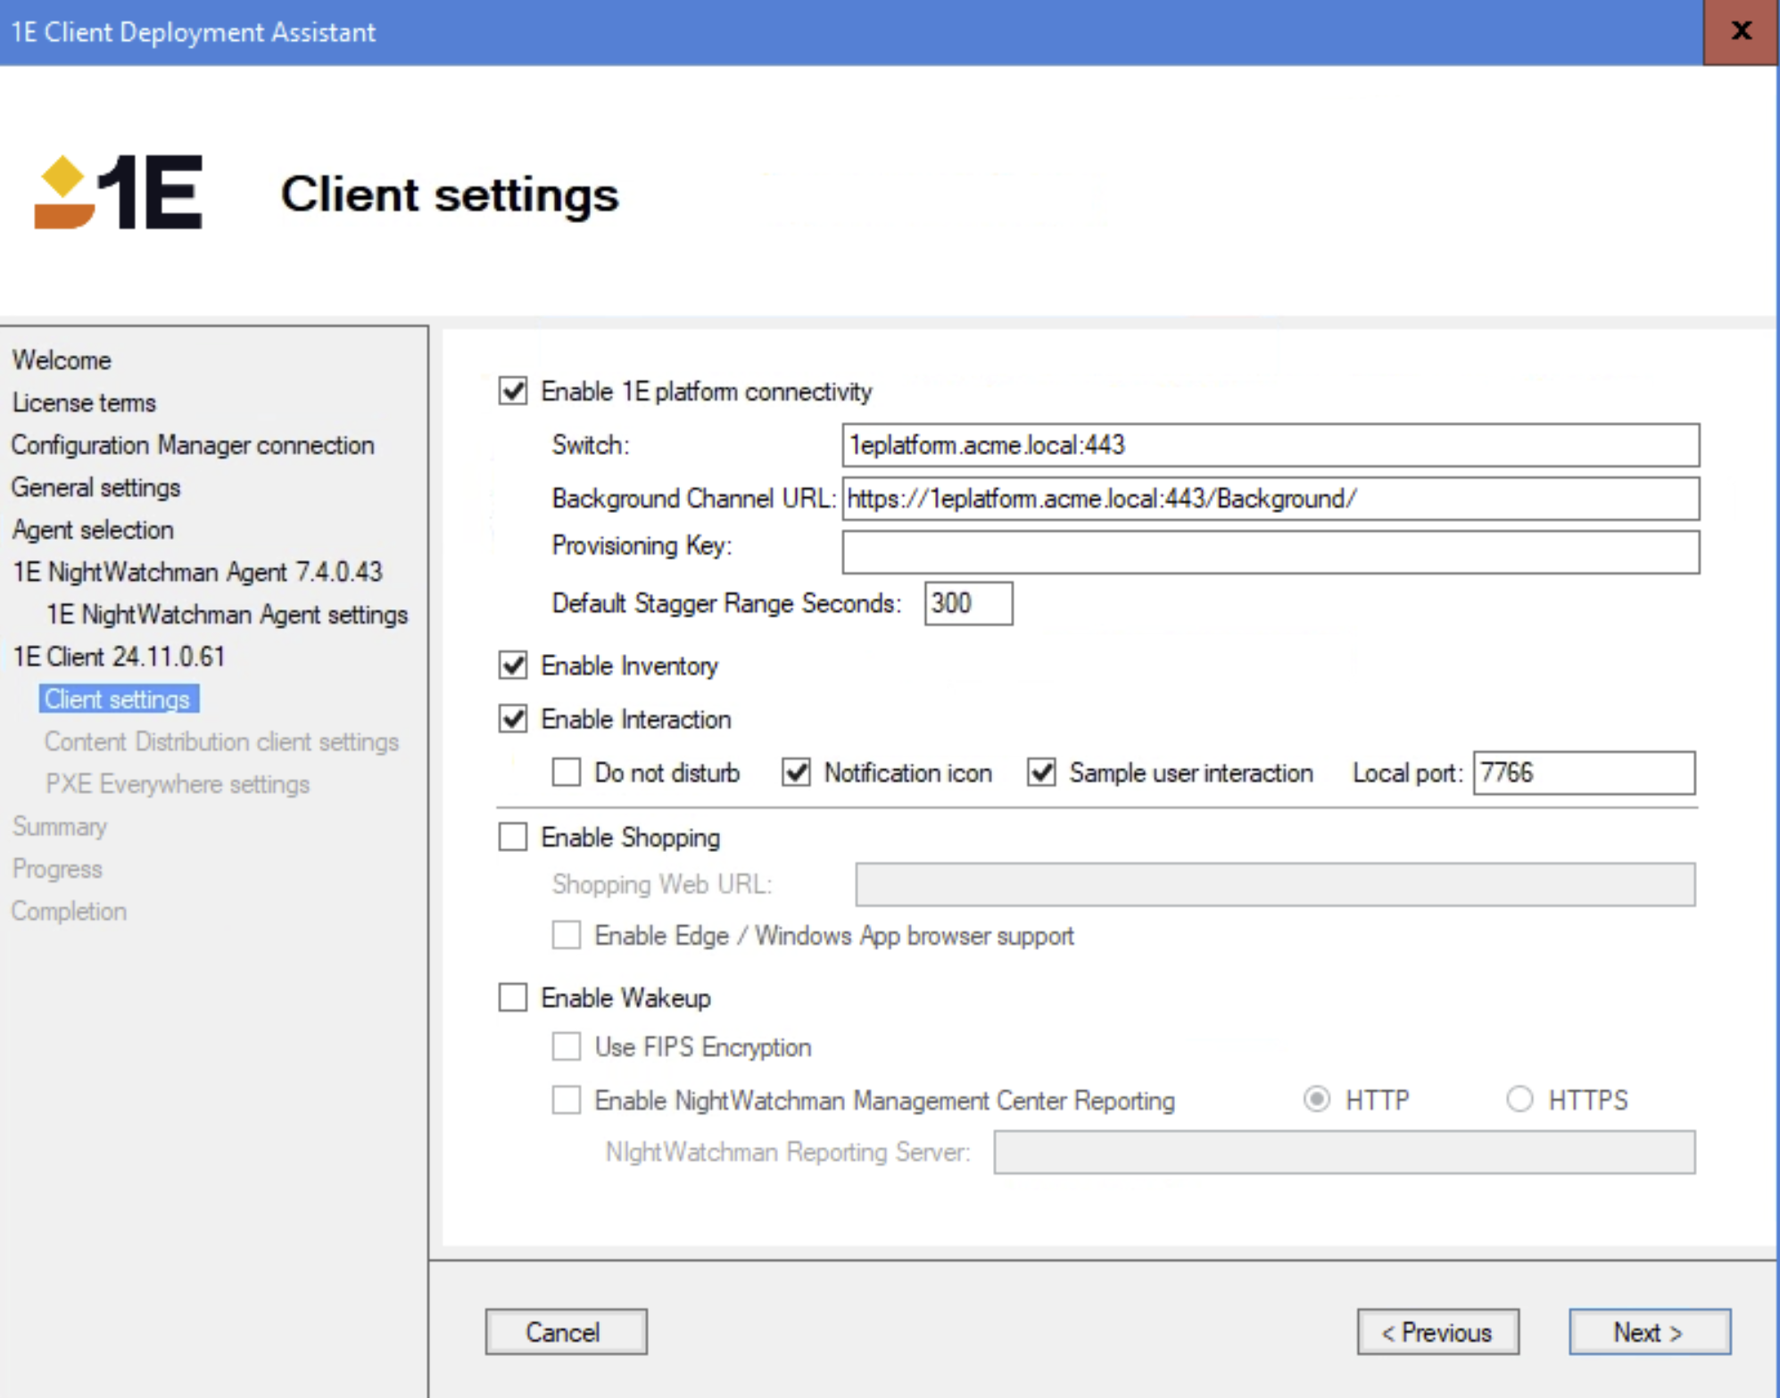Click the Shopping Web URL field

1275,884
